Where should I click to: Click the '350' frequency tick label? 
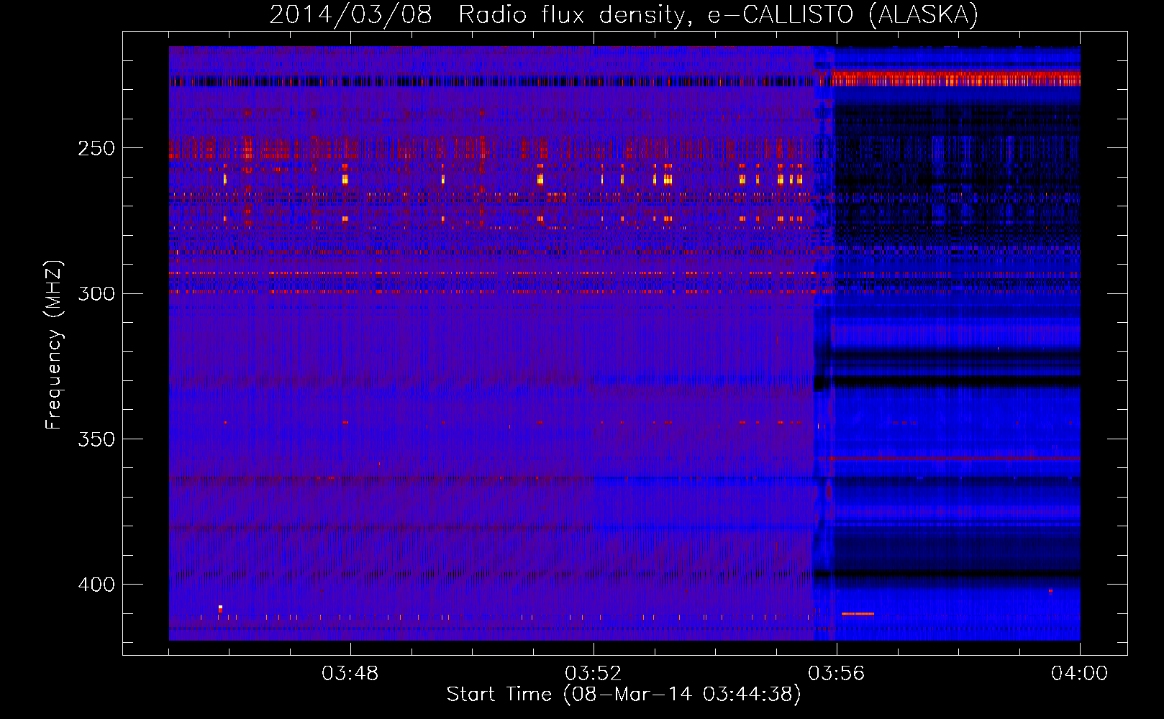pyautogui.click(x=96, y=439)
